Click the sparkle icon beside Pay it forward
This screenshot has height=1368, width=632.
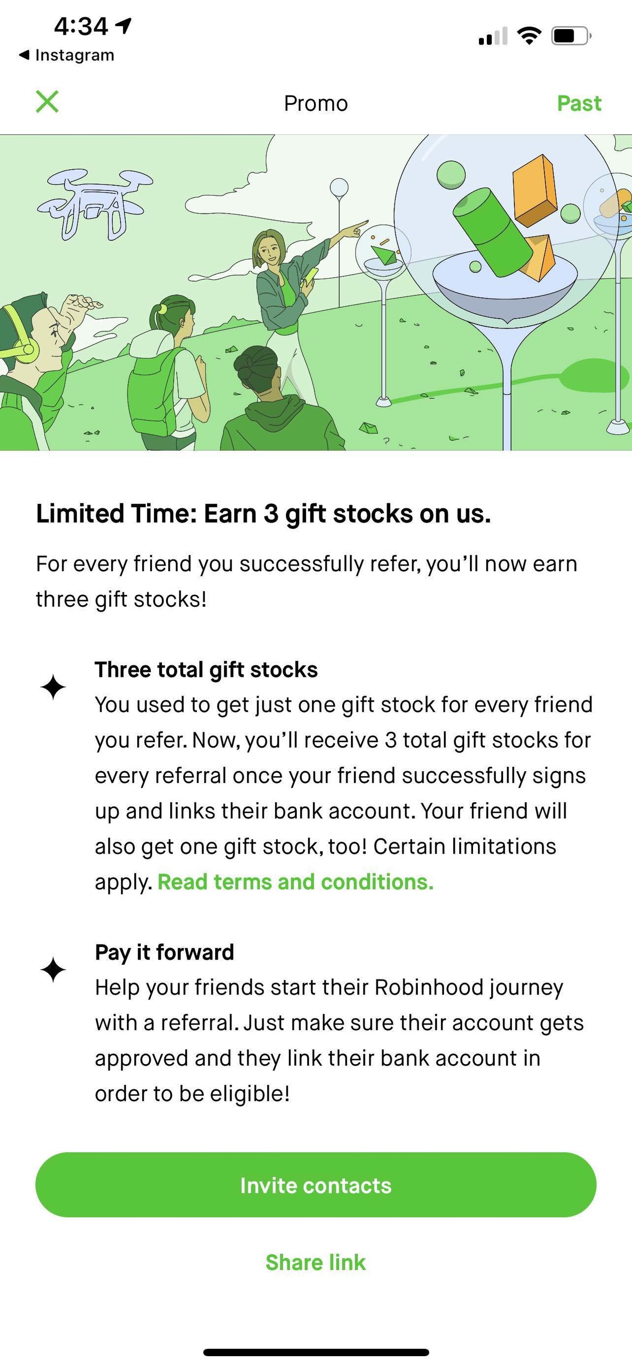53,970
